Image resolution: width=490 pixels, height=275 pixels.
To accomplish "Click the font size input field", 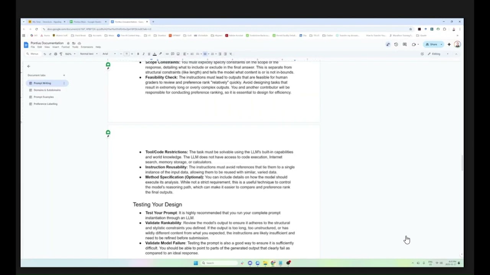I will click(126, 54).
